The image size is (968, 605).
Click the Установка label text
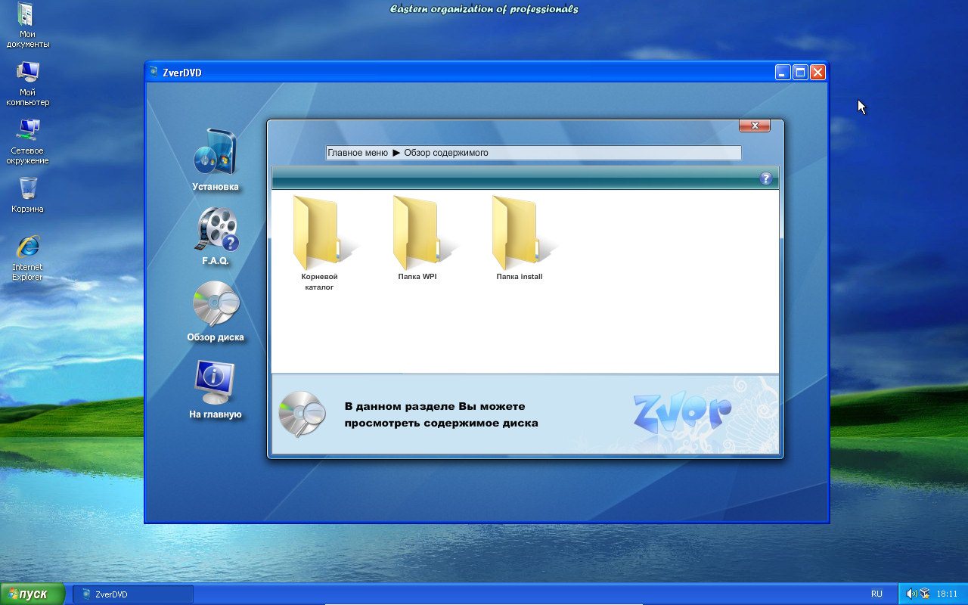(x=216, y=187)
